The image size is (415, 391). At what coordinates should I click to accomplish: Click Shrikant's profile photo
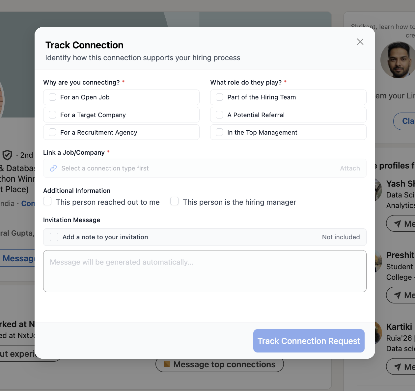point(398,60)
